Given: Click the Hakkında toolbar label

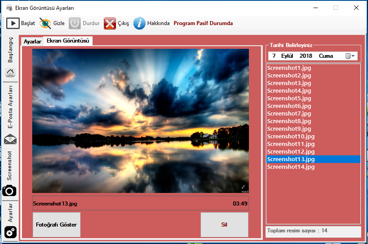Looking at the screenshot, I should pyautogui.click(x=158, y=23).
